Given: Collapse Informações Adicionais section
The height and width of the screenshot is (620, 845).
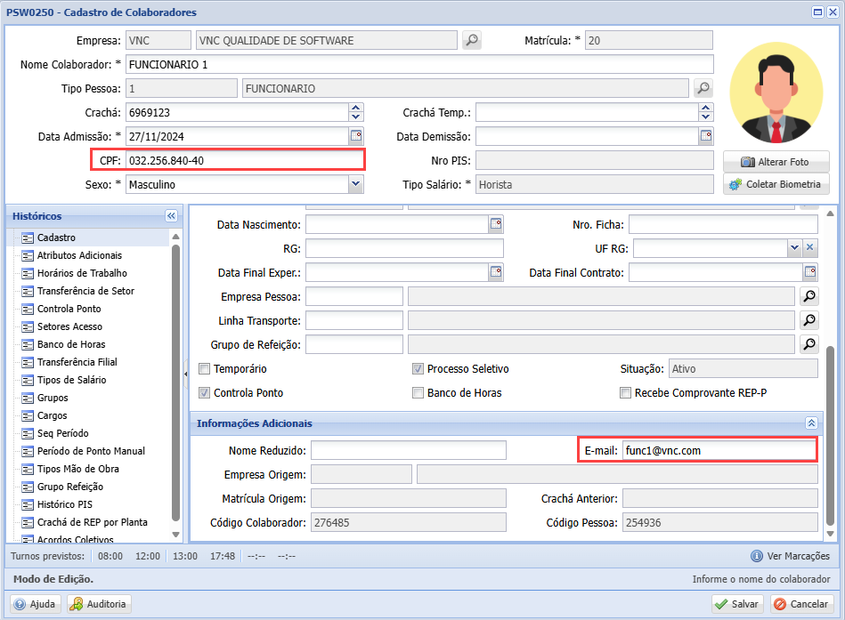Looking at the screenshot, I should [x=811, y=423].
